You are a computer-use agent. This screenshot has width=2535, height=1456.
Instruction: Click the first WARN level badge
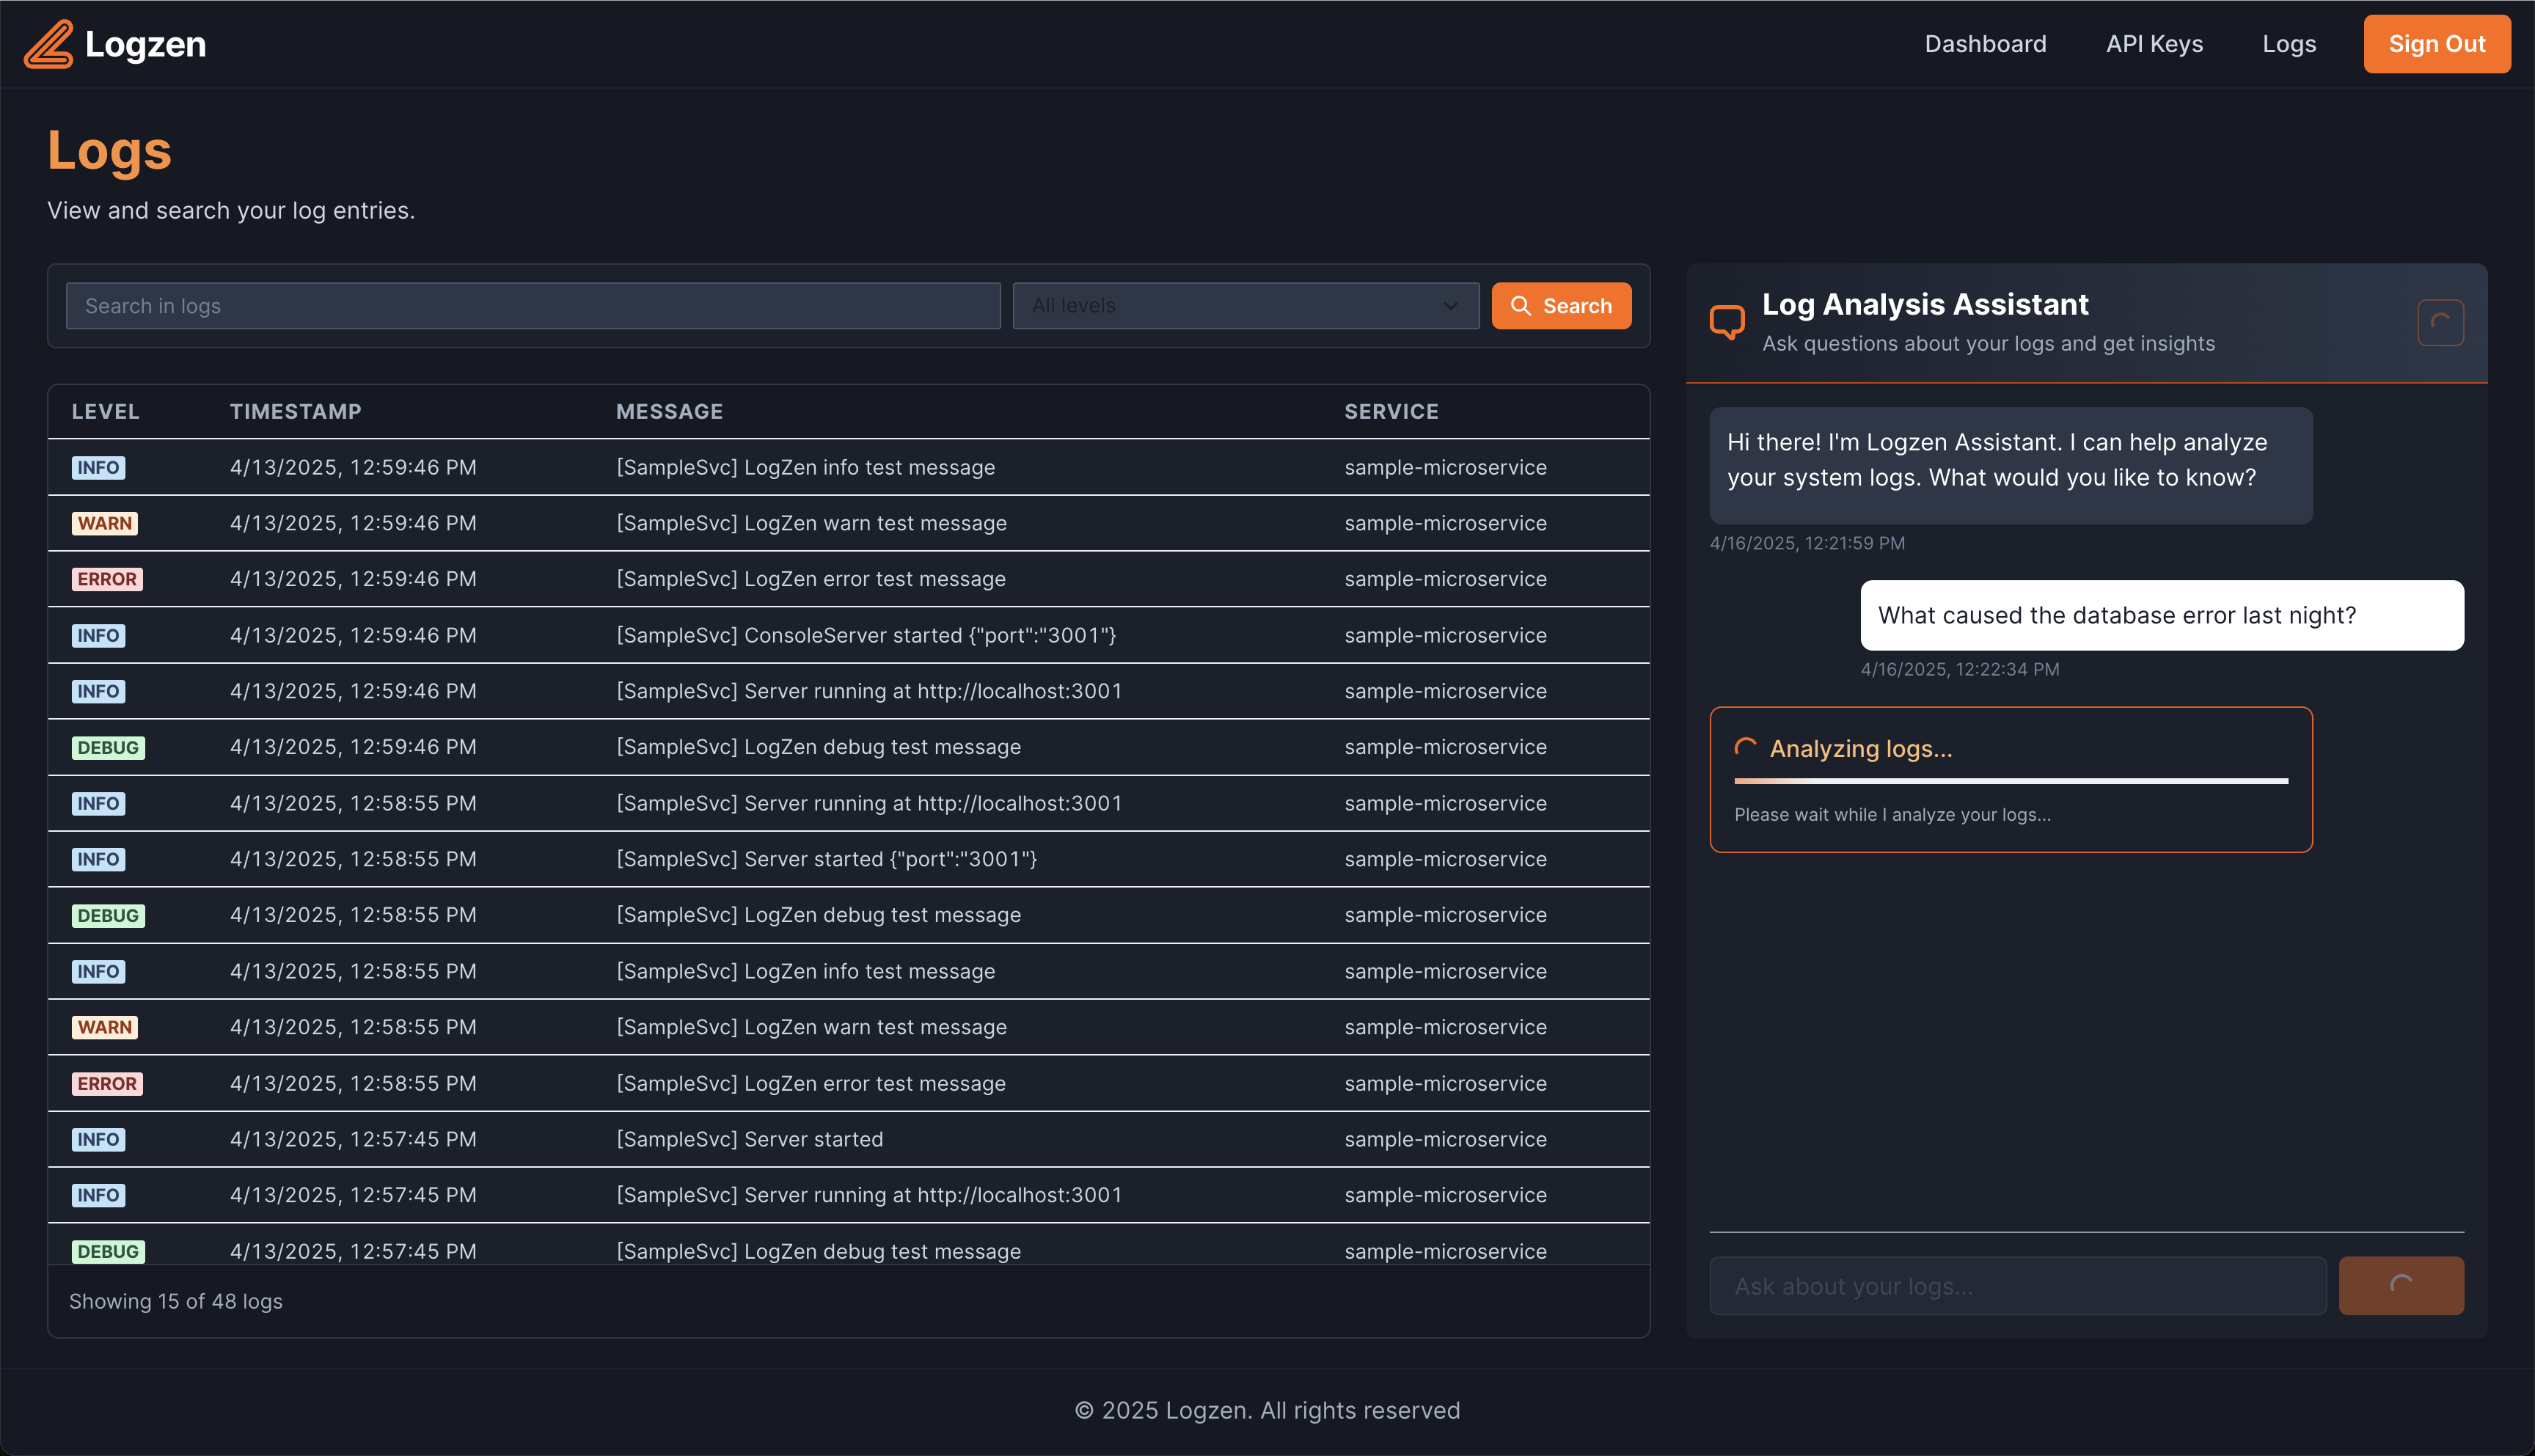[104, 523]
